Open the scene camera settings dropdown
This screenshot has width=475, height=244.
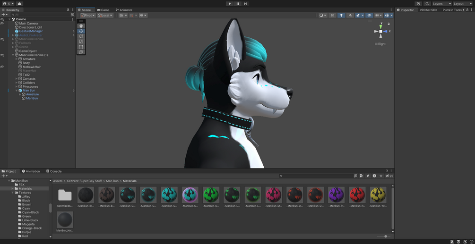click(379, 15)
